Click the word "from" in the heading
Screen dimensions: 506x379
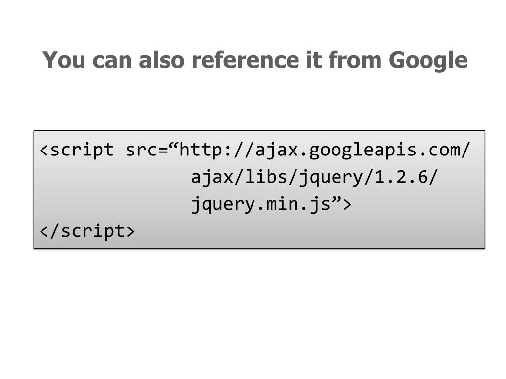355,60
